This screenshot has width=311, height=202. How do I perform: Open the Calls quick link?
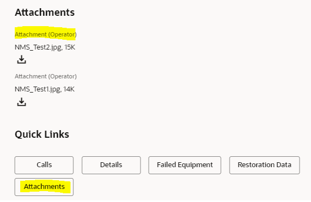(44, 165)
